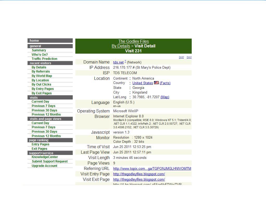Open the Lat/Long (Map) link
The width and height of the screenshot is (266, 199).
click(x=165, y=97)
